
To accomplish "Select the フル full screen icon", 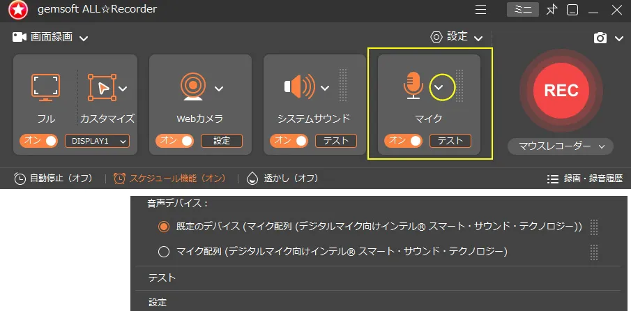I will [x=45, y=87].
